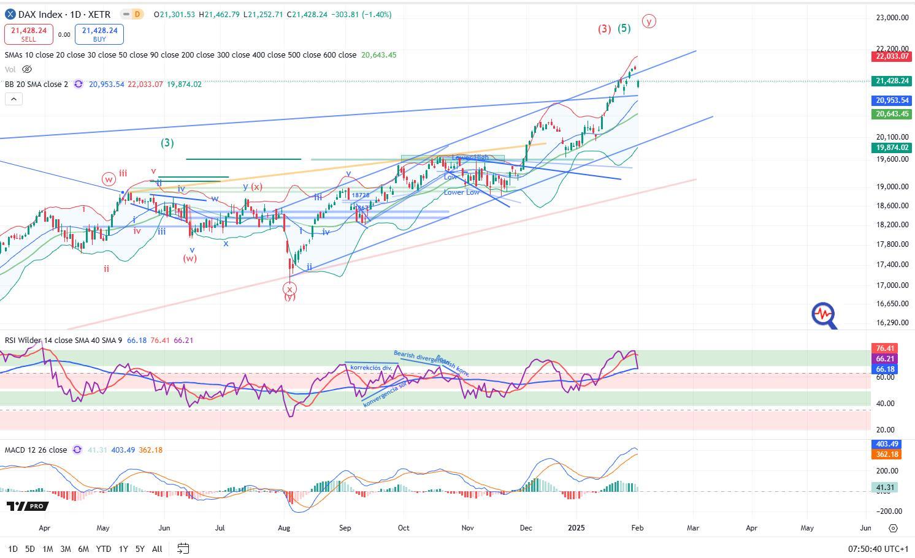Screen dimensions: 915x558
Task: Show the hidden Vol indicator via eye icon
Action: tap(27, 69)
